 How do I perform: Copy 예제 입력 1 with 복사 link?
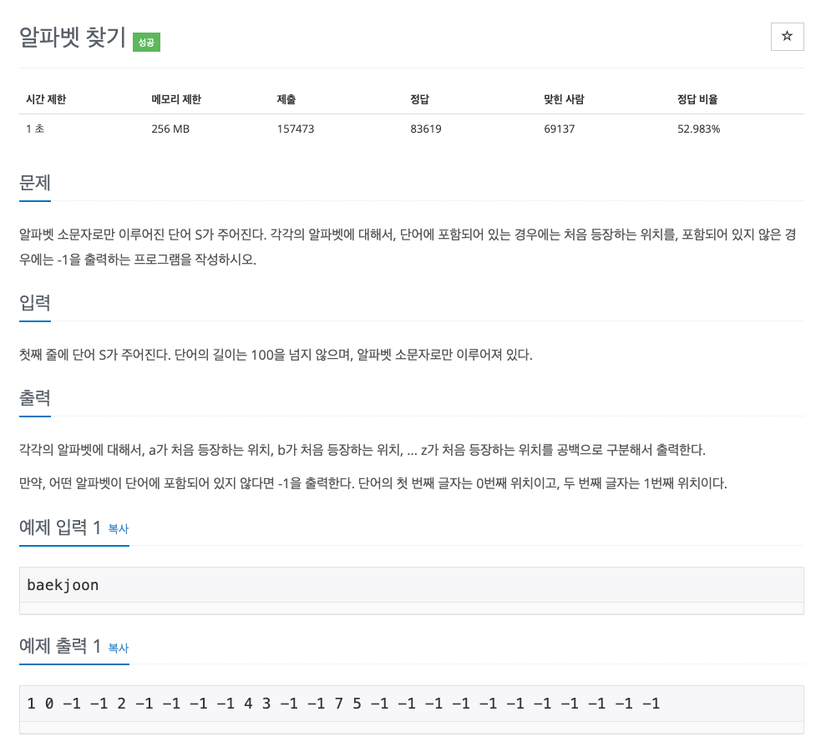[x=118, y=529]
